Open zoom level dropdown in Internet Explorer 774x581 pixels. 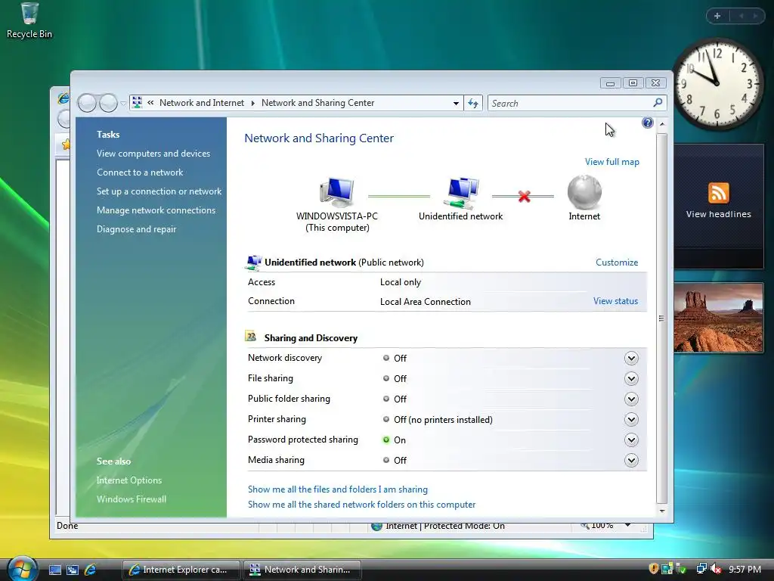(x=627, y=525)
